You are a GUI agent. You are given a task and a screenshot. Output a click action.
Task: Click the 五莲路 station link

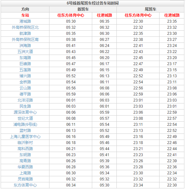click(x=25, y=70)
